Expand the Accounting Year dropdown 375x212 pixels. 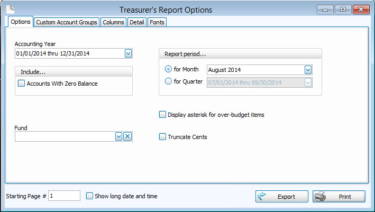pyautogui.click(x=128, y=53)
